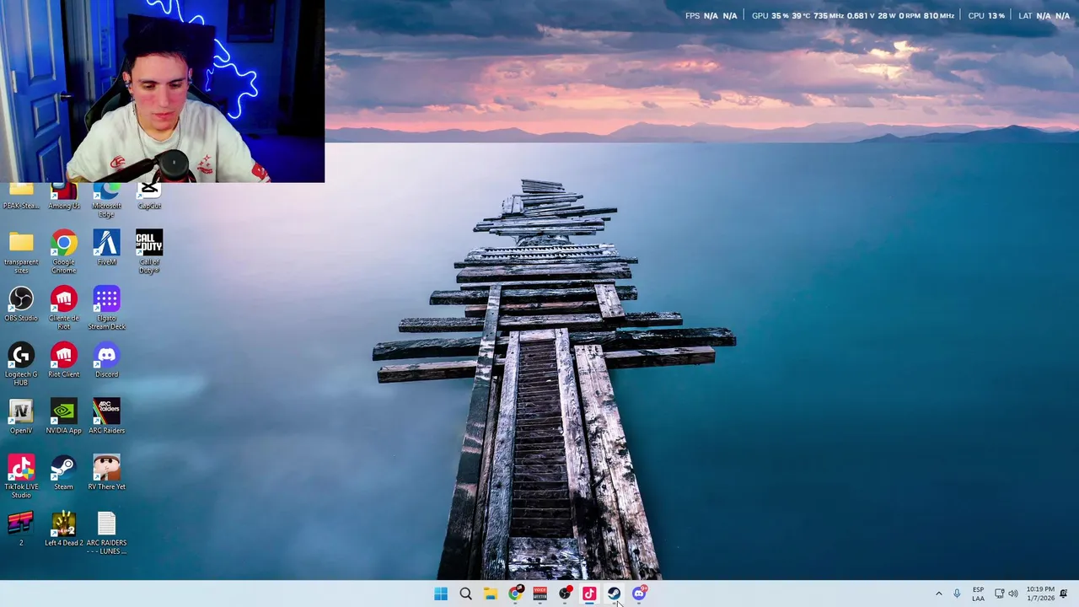Select the Discord desktop shortcut
Screen dimensions: 1079x607
(x=106, y=360)
